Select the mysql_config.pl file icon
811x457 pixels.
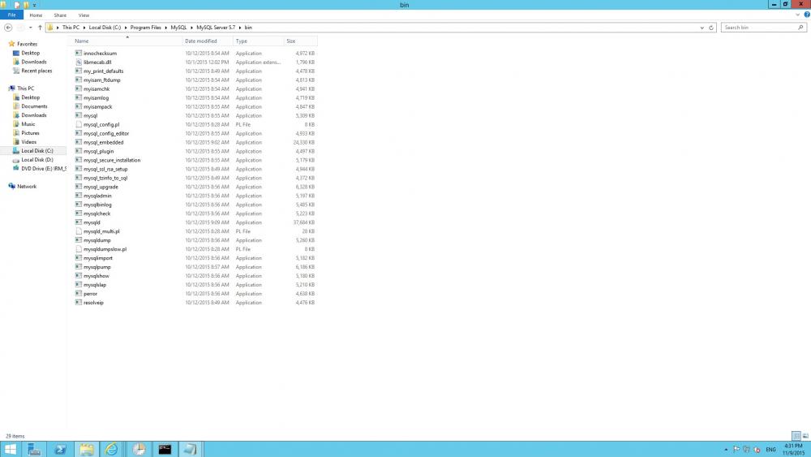pos(79,124)
